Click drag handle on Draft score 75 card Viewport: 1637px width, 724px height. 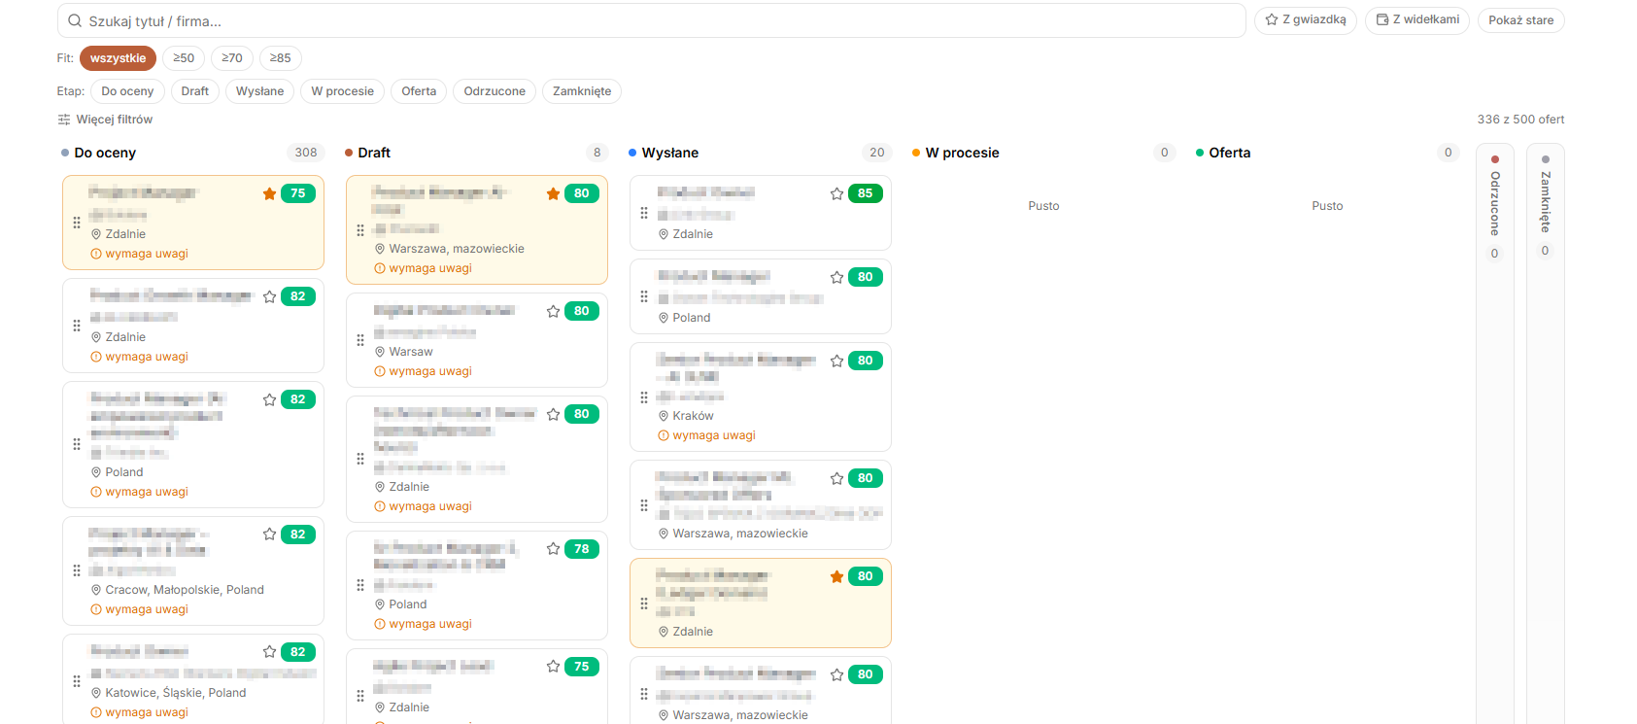pos(360,696)
